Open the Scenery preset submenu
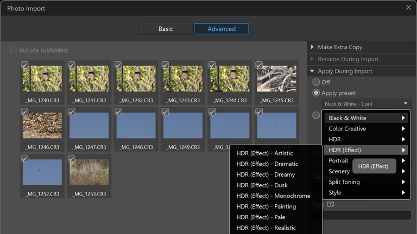This screenshot has width=417, height=234. point(366,171)
